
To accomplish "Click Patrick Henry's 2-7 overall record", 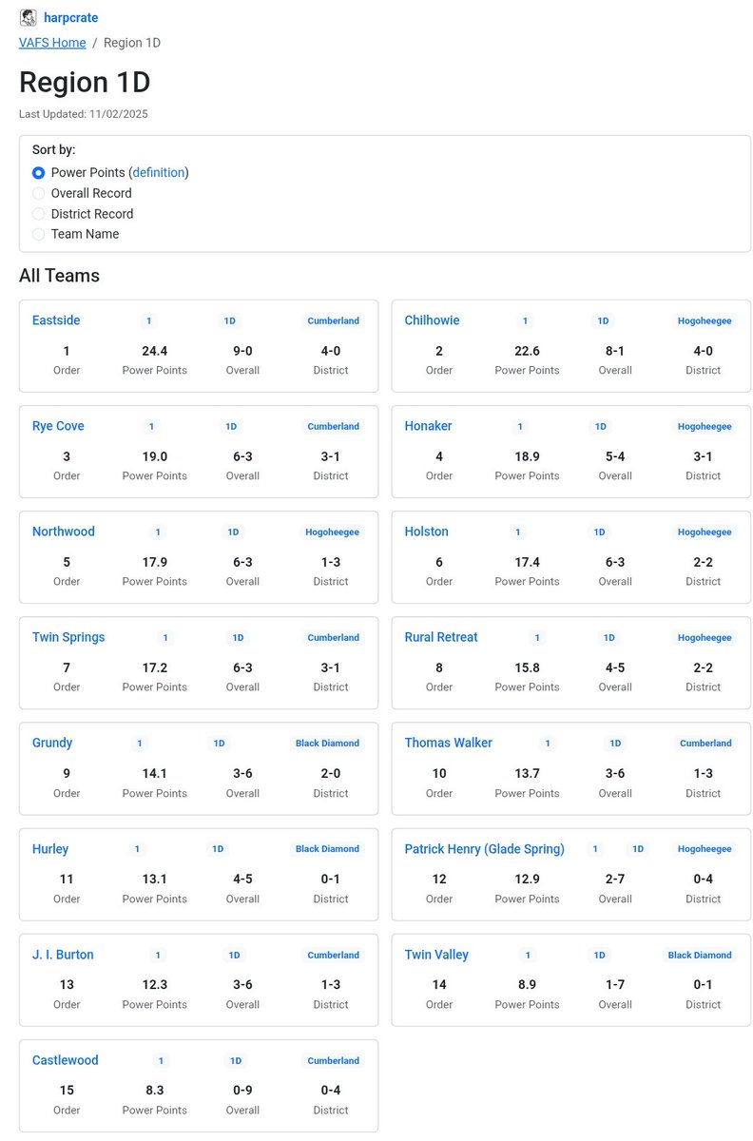I will coord(615,880).
